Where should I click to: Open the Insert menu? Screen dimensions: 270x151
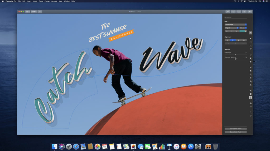(29, 1)
